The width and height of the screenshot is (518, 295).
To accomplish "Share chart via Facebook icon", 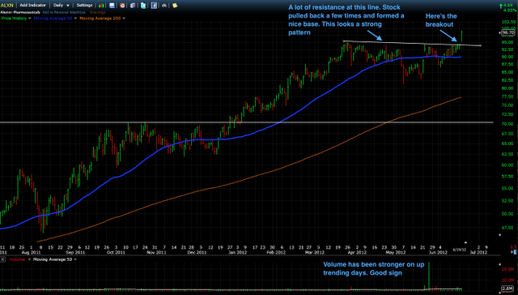I will click(x=154, y=6).
